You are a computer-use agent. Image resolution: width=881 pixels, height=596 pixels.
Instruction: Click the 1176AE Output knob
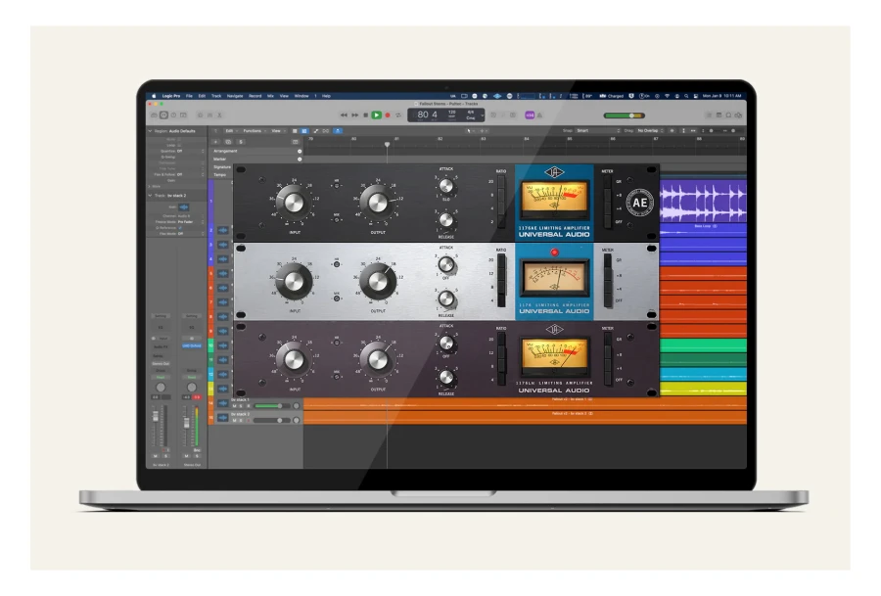pos(378,203)
